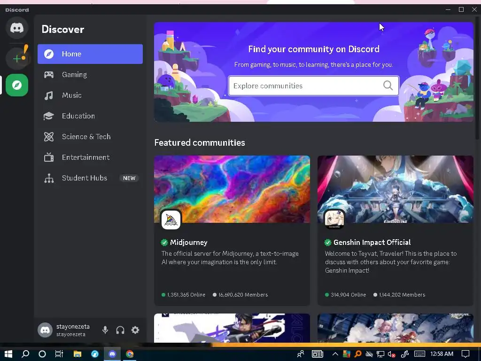Screen dimensions: 481x361
Task: Click the Science & Tech atom icon
Action: pyautogui.click(x=49, y=137)
